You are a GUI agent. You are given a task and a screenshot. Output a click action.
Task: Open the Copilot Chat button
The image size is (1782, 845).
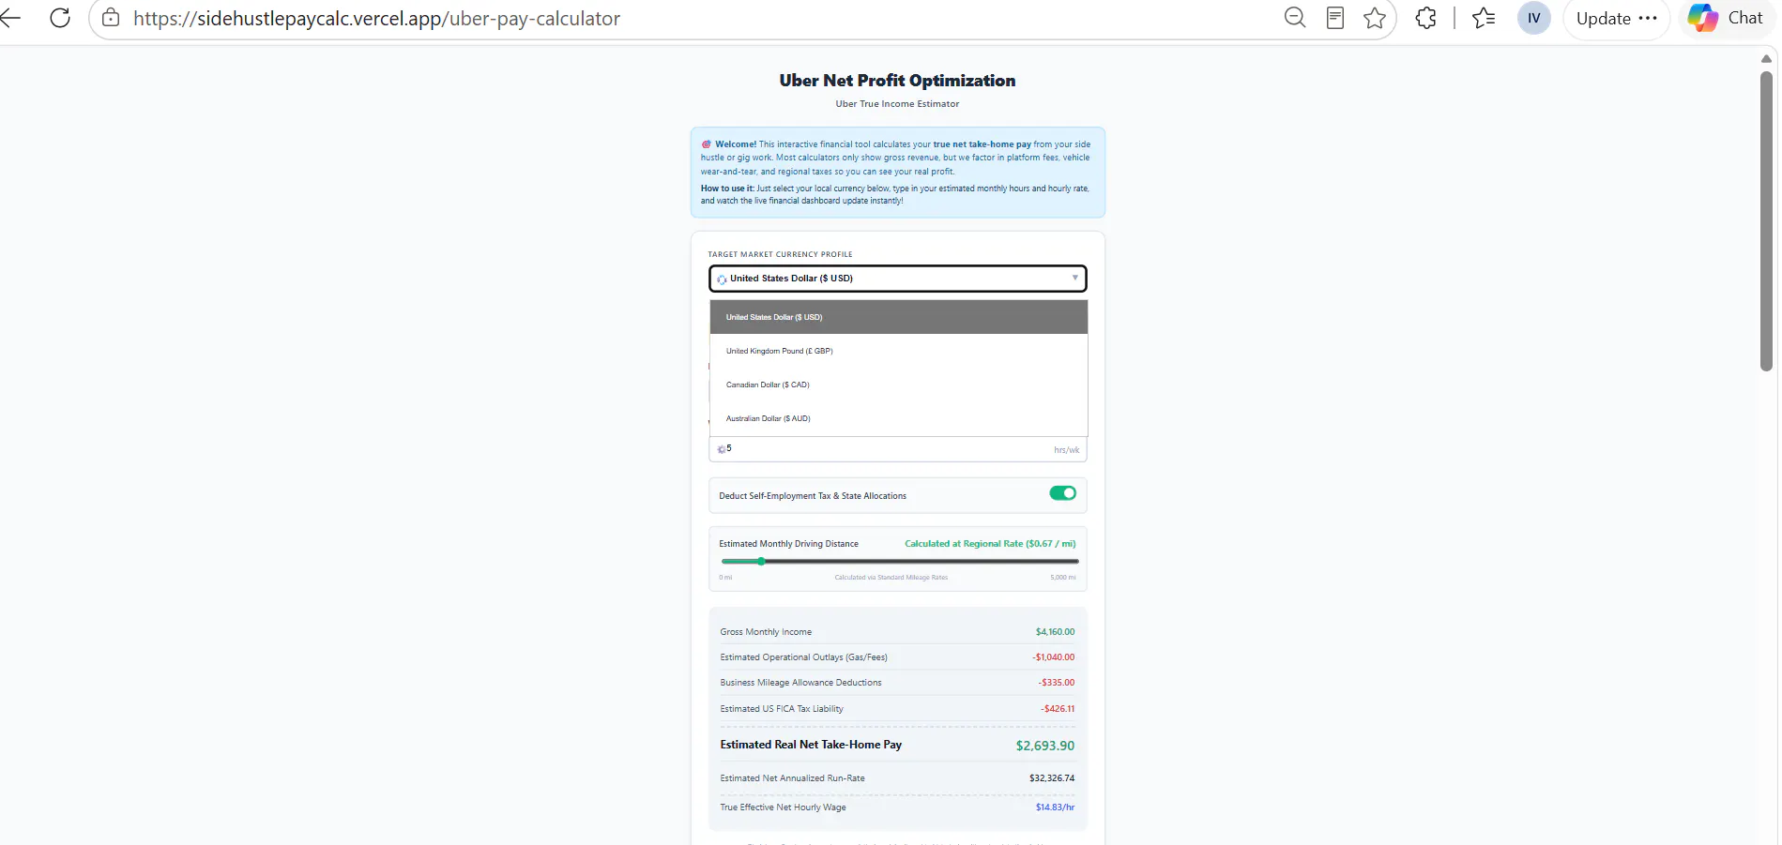(1726, 18)
